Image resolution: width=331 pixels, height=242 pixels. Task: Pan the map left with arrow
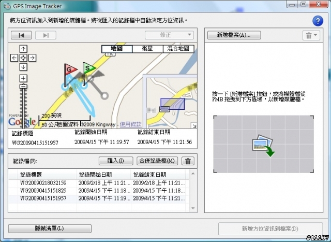(14, 58)
